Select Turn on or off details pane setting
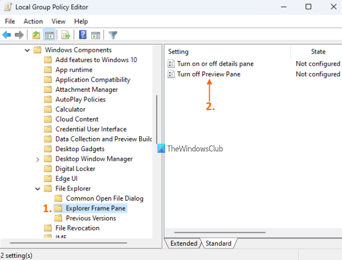This screenshot has width=342, height=260. [215, 64]
